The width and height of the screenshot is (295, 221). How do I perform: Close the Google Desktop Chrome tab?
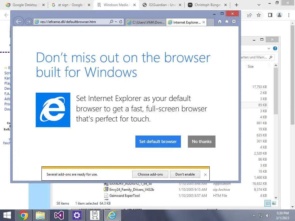(x=44, y=5)
